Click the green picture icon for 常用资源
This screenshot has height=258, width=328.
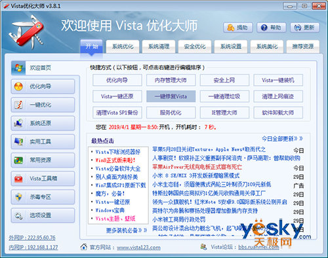[x=18, y=160]
